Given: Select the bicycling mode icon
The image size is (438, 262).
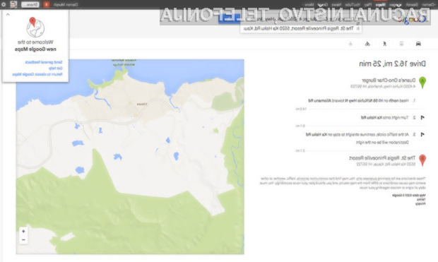Looking at the screenshot, I should [367, 44].
